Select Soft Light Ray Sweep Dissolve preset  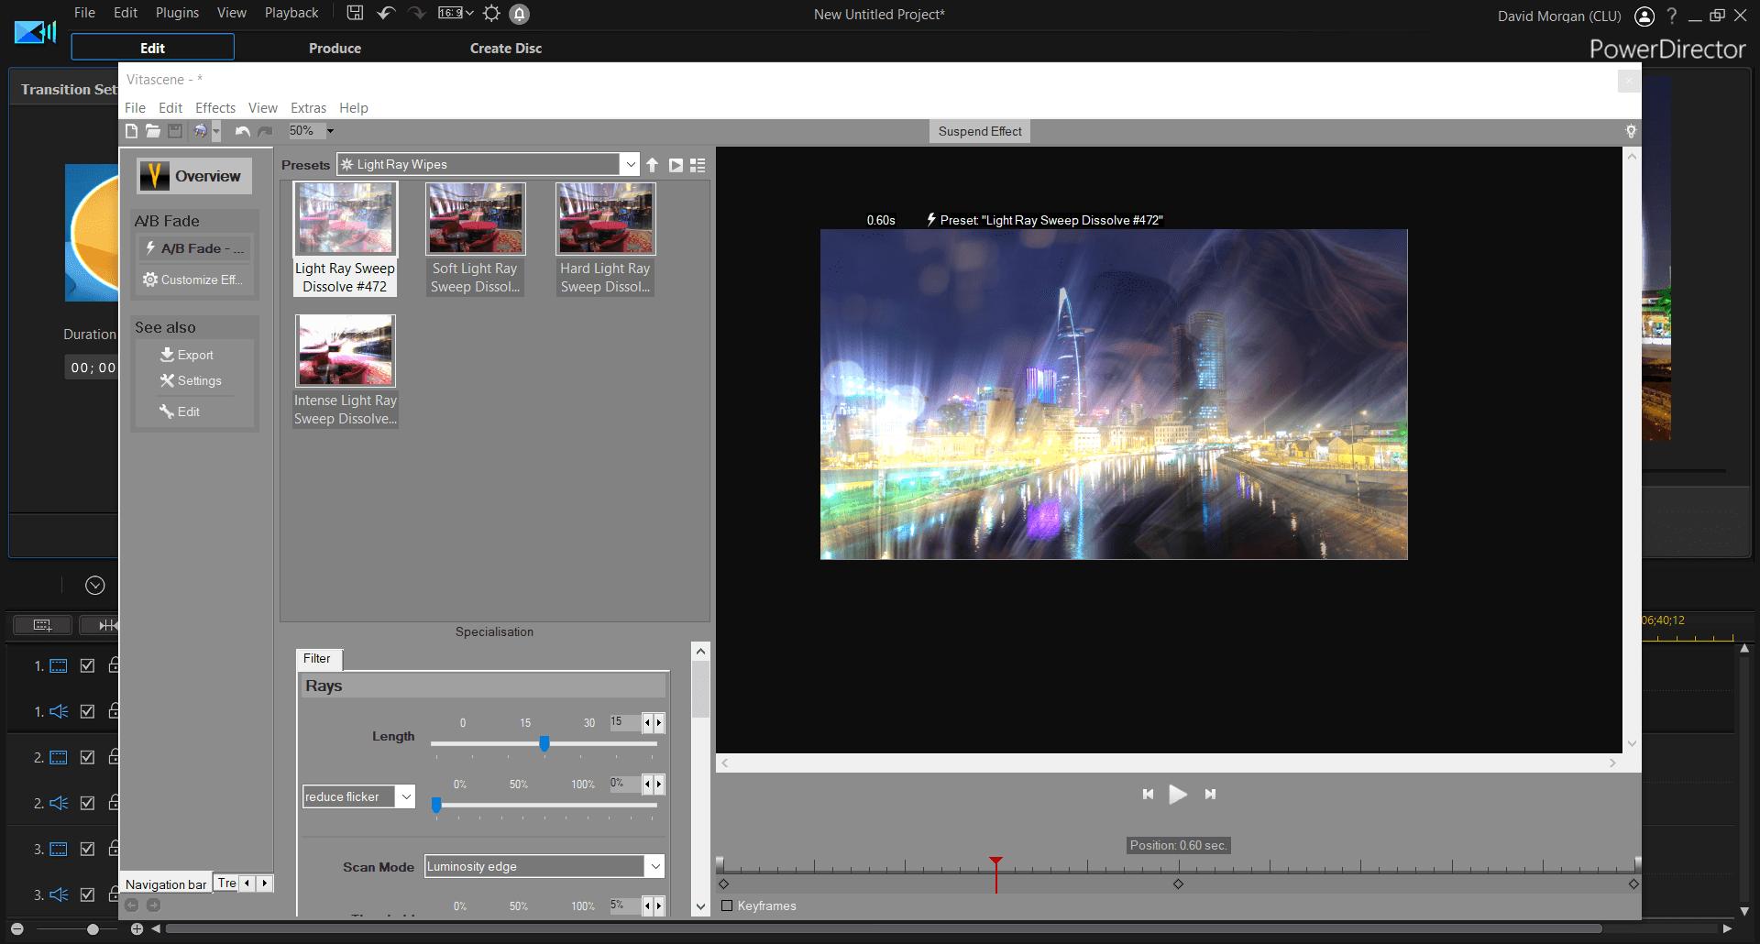(475, 239)
